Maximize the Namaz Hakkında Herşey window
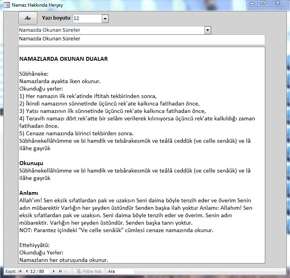Viewport: 290px width, 278px height. pyautogui.click(x=262, y=3)
